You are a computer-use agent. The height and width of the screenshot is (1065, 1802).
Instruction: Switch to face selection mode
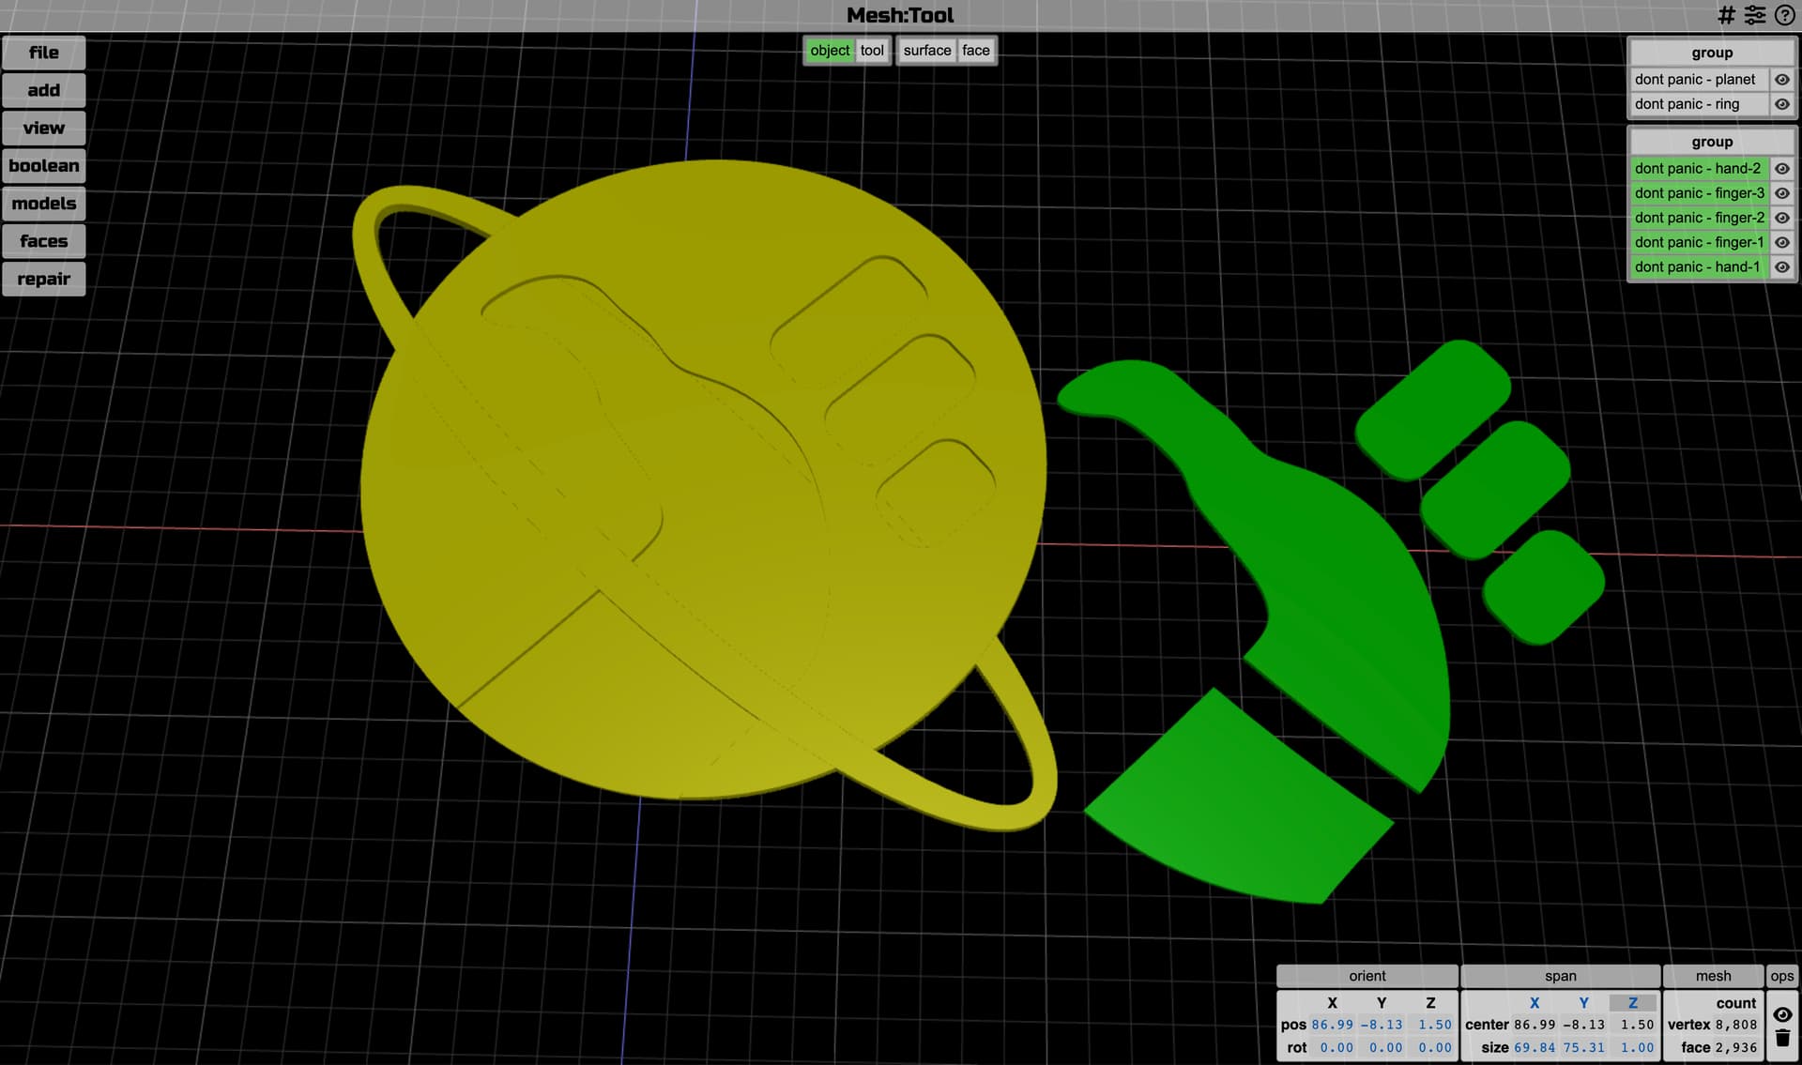click(976, 51)
